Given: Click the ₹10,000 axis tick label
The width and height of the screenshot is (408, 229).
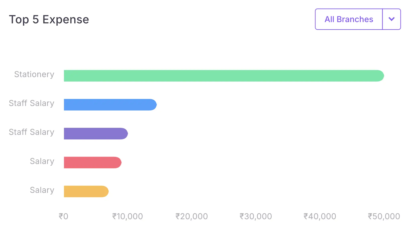Looking at the screenshot, I should point(128,216).
